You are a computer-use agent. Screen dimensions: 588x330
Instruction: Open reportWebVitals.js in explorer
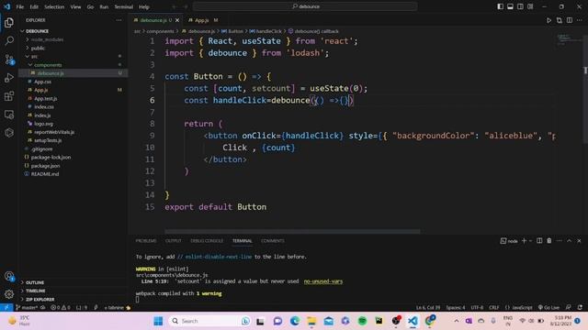54,132
